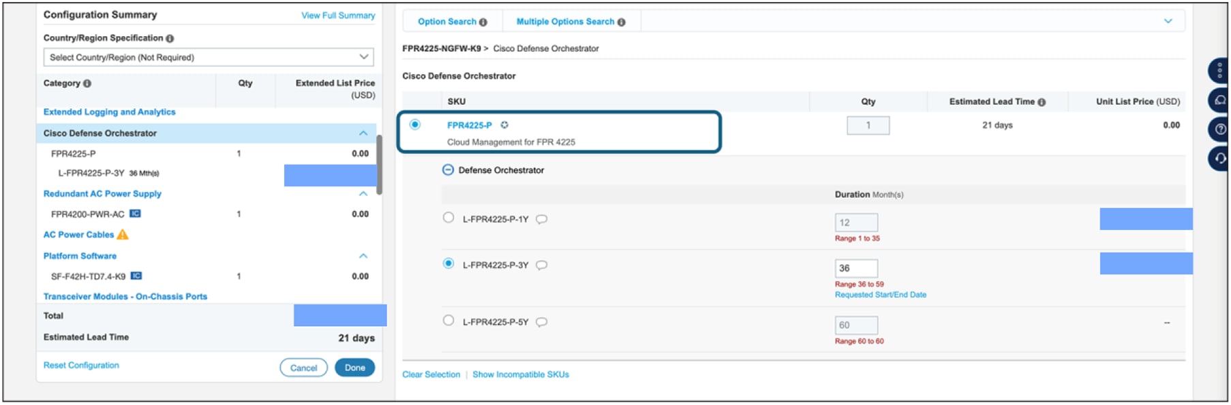1231x405 pixels.
Task: Open the chat bubble side button
Action: (x=1219, y=100)
